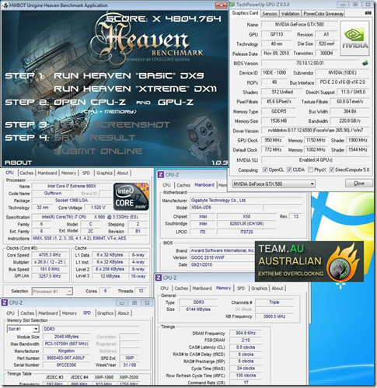Select the Graphics Card tab in GPU-Z
This screenshot has width=377, height=388.
pyautogui.click(x=245, y=13)
